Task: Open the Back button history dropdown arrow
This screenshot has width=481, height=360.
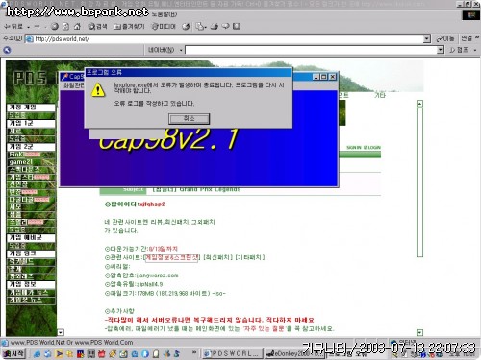Action: (x=28, y=27)
